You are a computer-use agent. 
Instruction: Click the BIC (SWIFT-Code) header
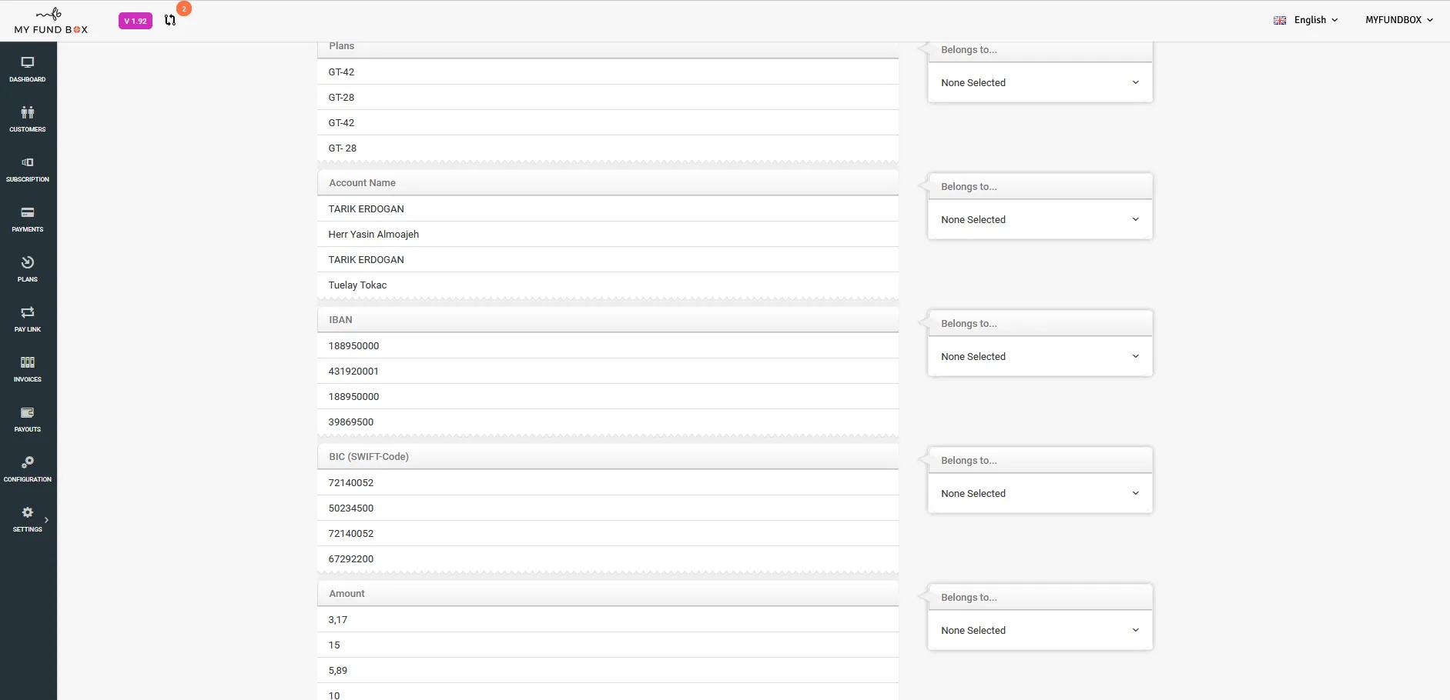click(x=608, y=457)
